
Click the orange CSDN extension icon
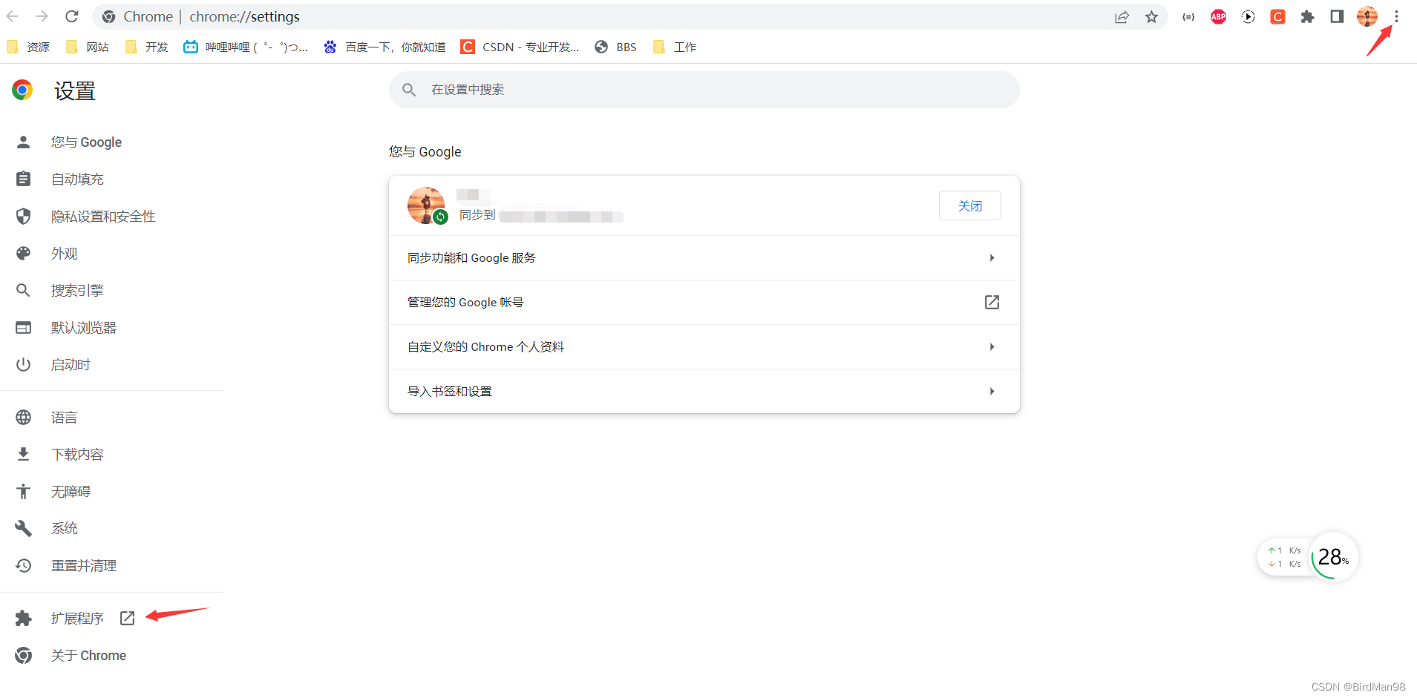1277,16
